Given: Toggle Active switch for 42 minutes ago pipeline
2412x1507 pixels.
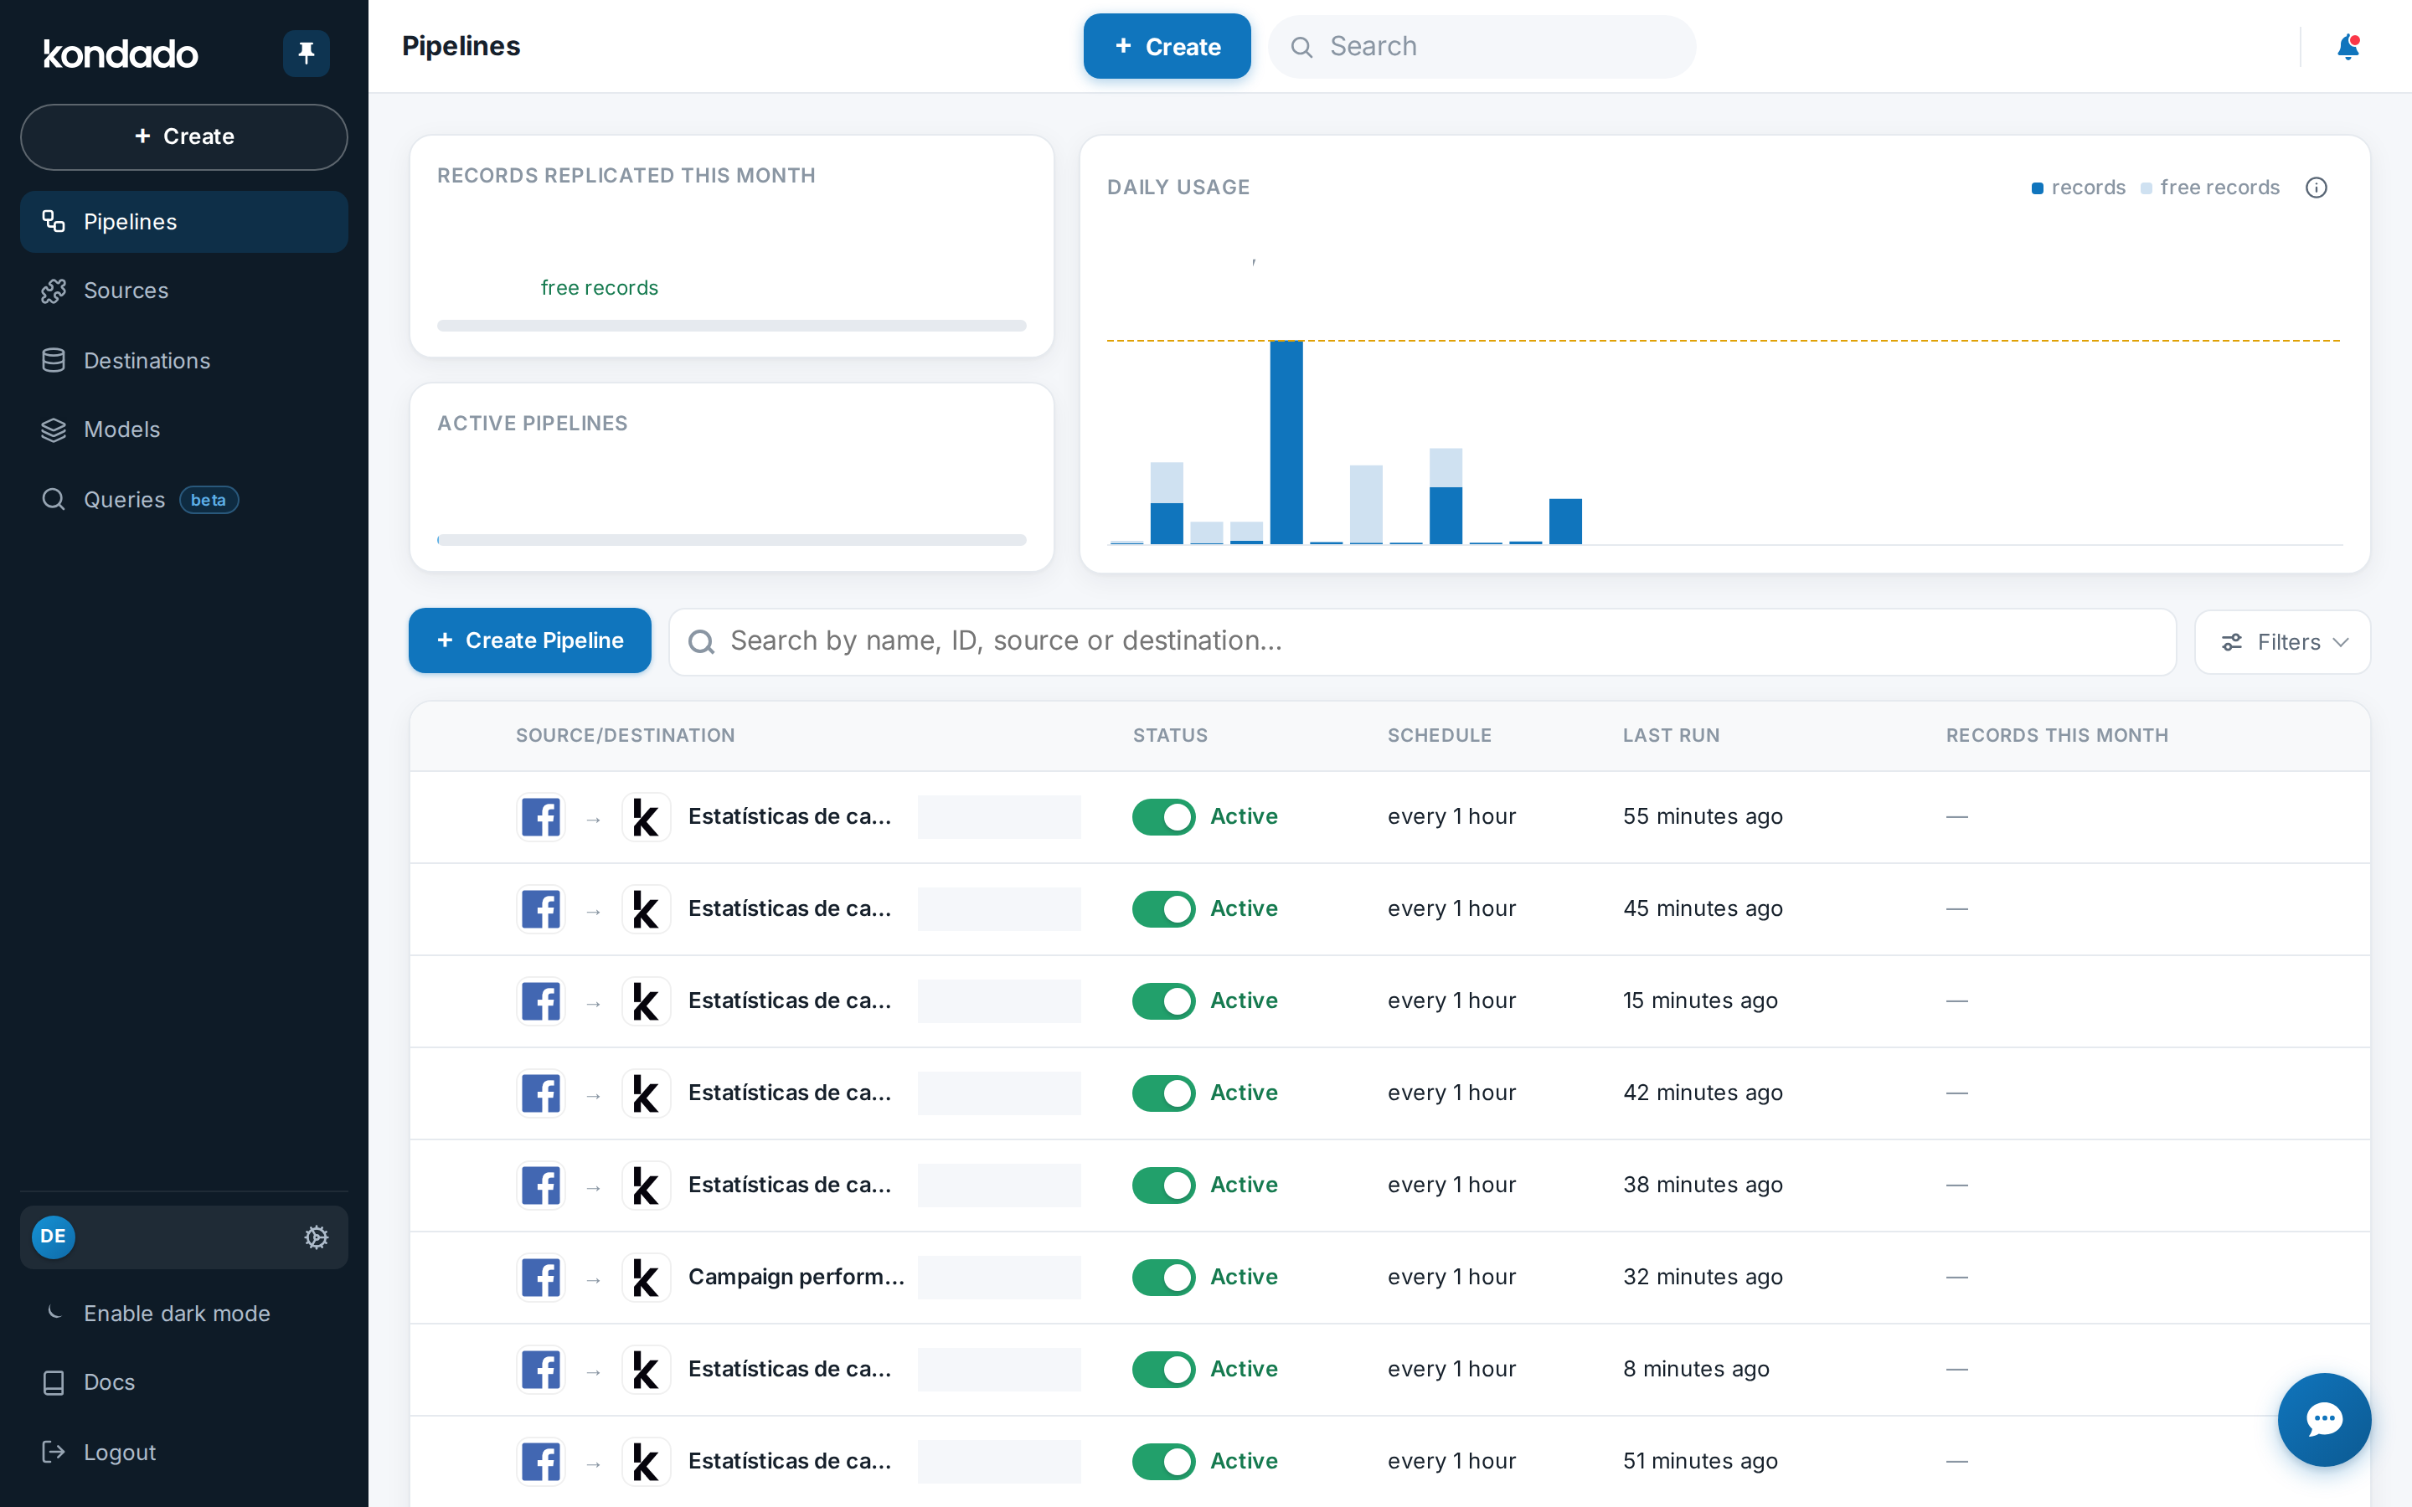Looking at the screenshot, I should pyautogui.click(x=1163, y=1093).
